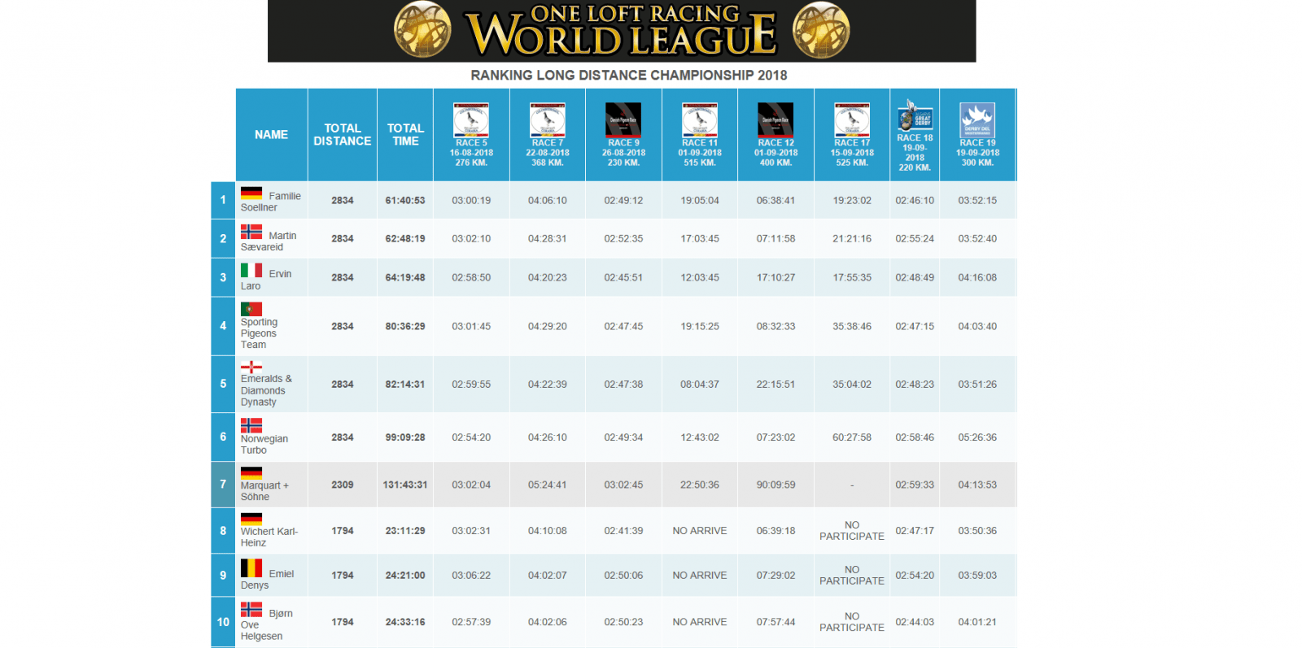Click the Race 12 logo image

pos(776,120)
